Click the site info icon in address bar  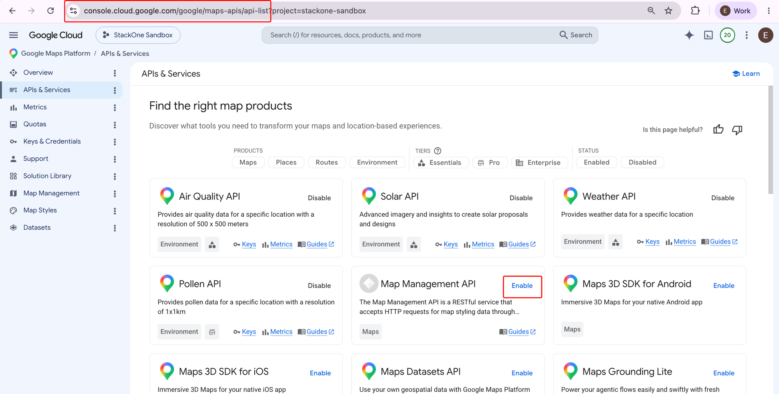coord(73,11)
